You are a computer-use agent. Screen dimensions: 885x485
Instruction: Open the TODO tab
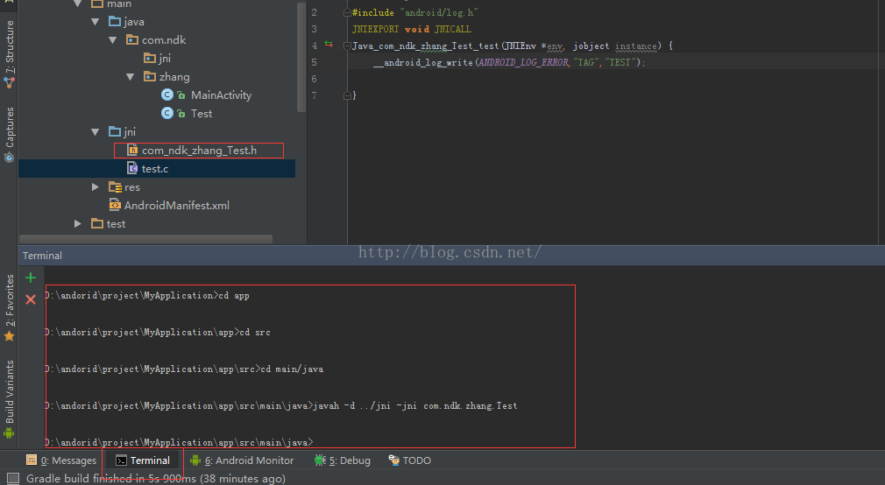410,460
